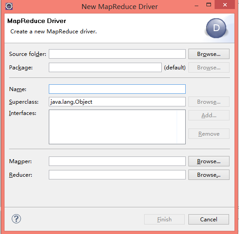This screenshot has width=239, height=234.
Task: Maximize the New MapReduce Driver window
Action: [209, 5]
